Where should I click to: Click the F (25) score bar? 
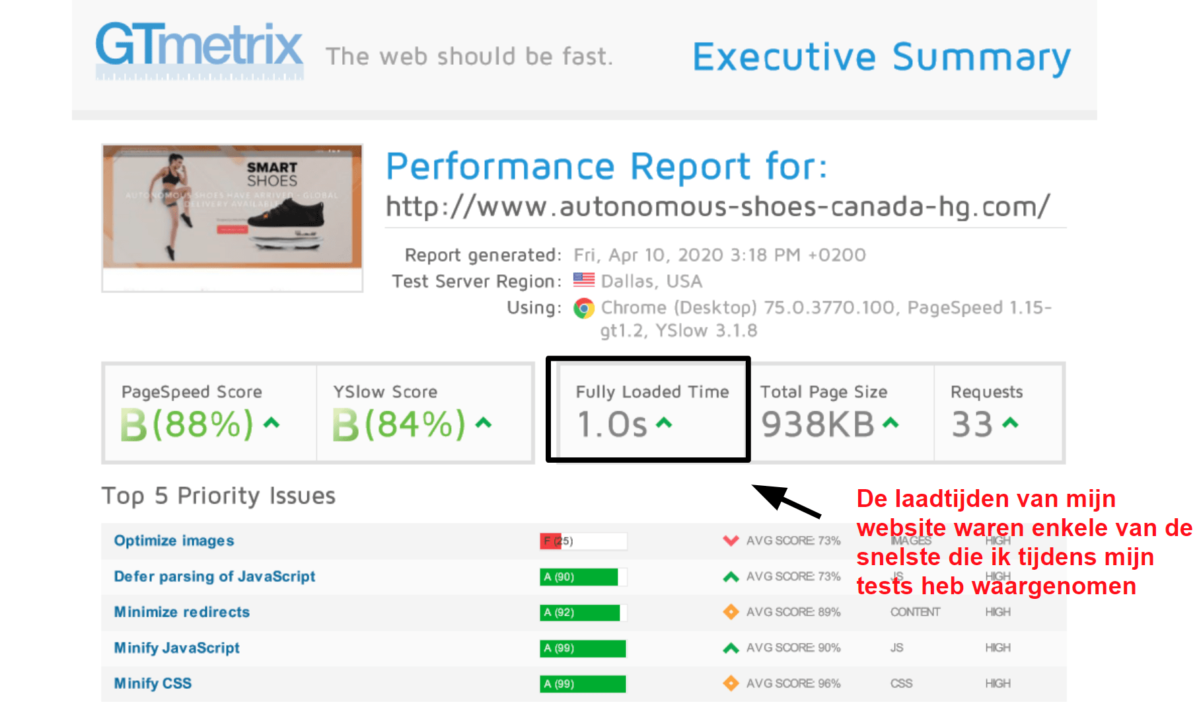pos(583,541)
